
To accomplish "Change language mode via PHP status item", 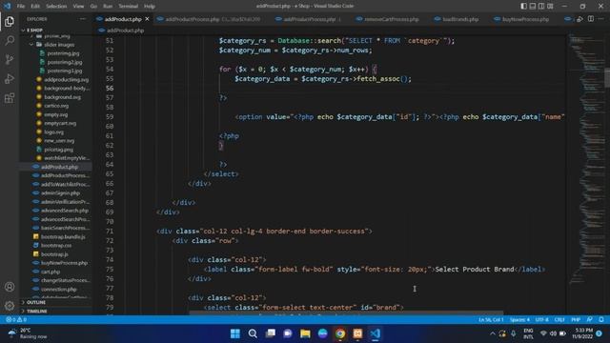I will 576,320.
